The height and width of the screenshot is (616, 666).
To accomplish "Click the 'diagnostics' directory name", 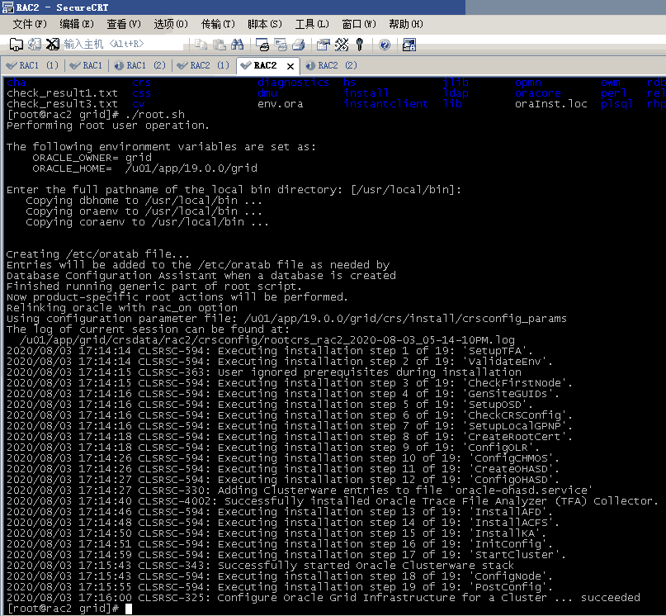I will [x=294, y=83].
